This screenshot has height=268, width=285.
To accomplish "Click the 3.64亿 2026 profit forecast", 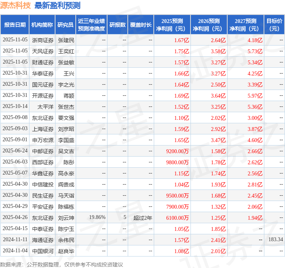I will [x=218, y=96].
